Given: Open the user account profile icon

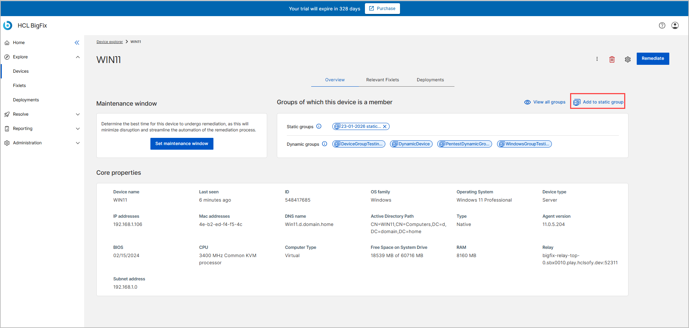Looking at the screenshot, I should (x=675, y=25).
